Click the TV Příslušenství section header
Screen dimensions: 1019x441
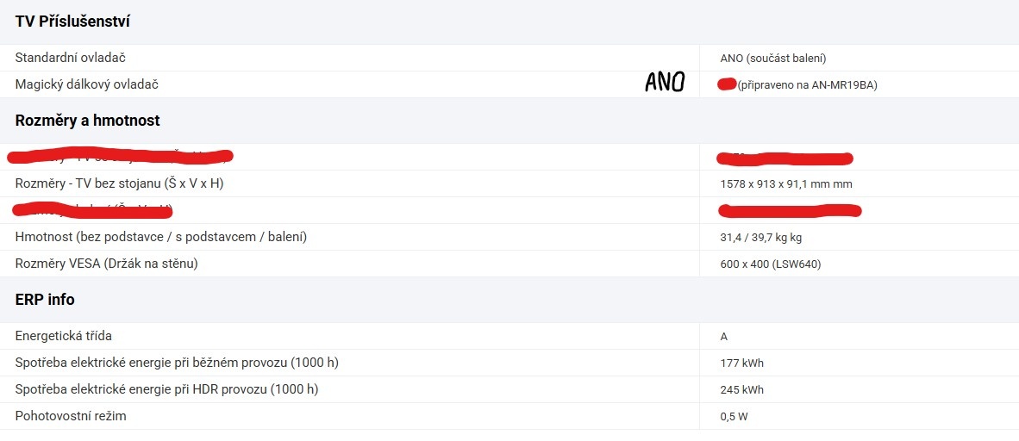click(72, 22)
